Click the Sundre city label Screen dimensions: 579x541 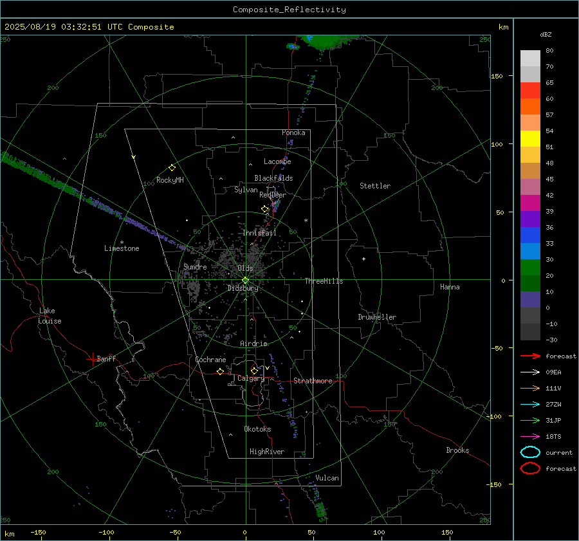(195, 266)
